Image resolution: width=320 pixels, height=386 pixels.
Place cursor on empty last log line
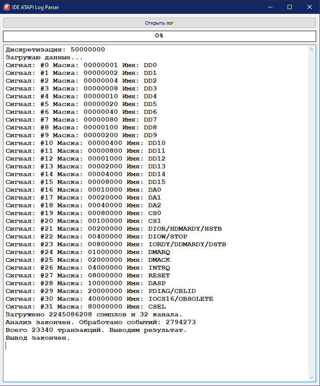pos(157,346)
